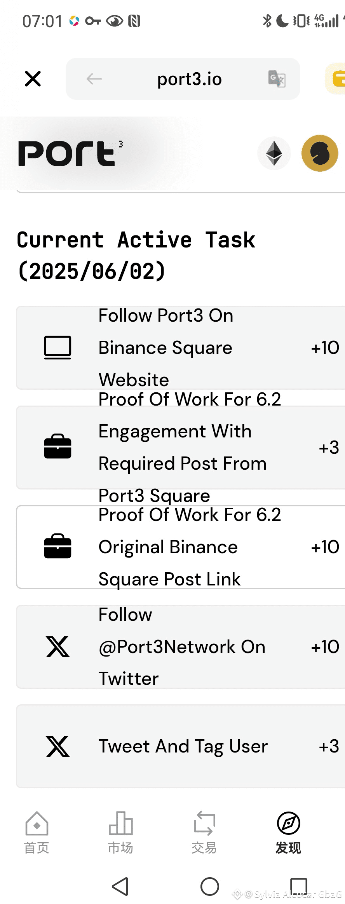Tap briefcase icon of Original Binance task
Image resolution: width=345 pixels, height=904 pixels.
(x=57, y=546)
